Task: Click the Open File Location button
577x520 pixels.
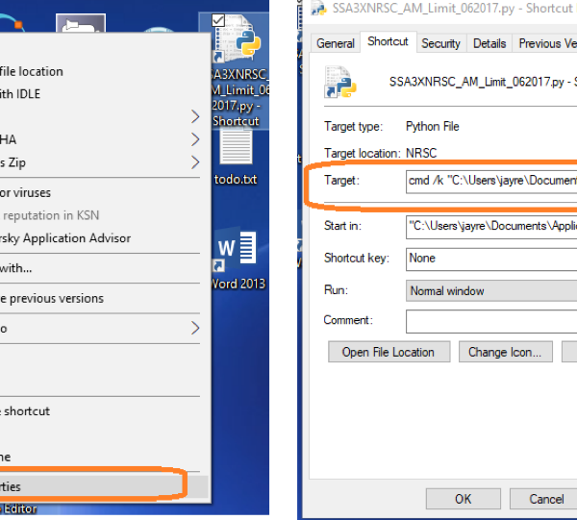Action: pos(388,352)
